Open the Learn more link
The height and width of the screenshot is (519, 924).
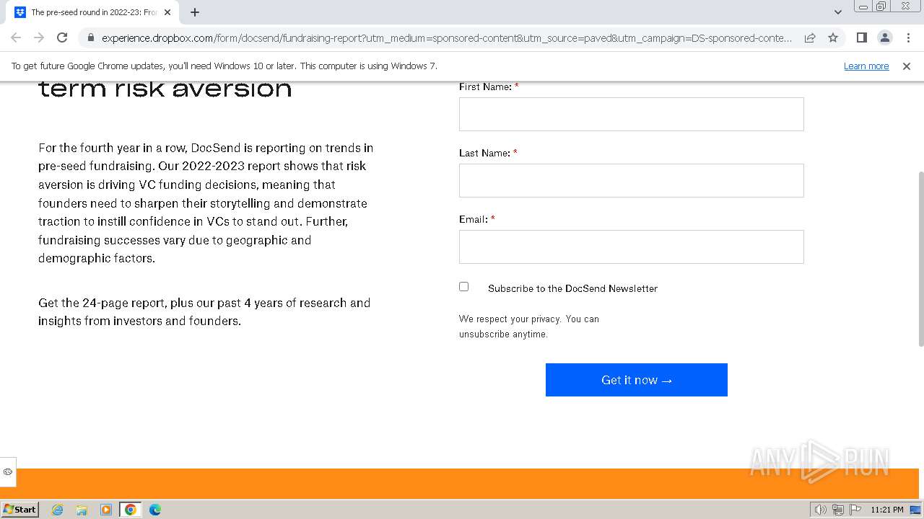click(x=866, y=66)
